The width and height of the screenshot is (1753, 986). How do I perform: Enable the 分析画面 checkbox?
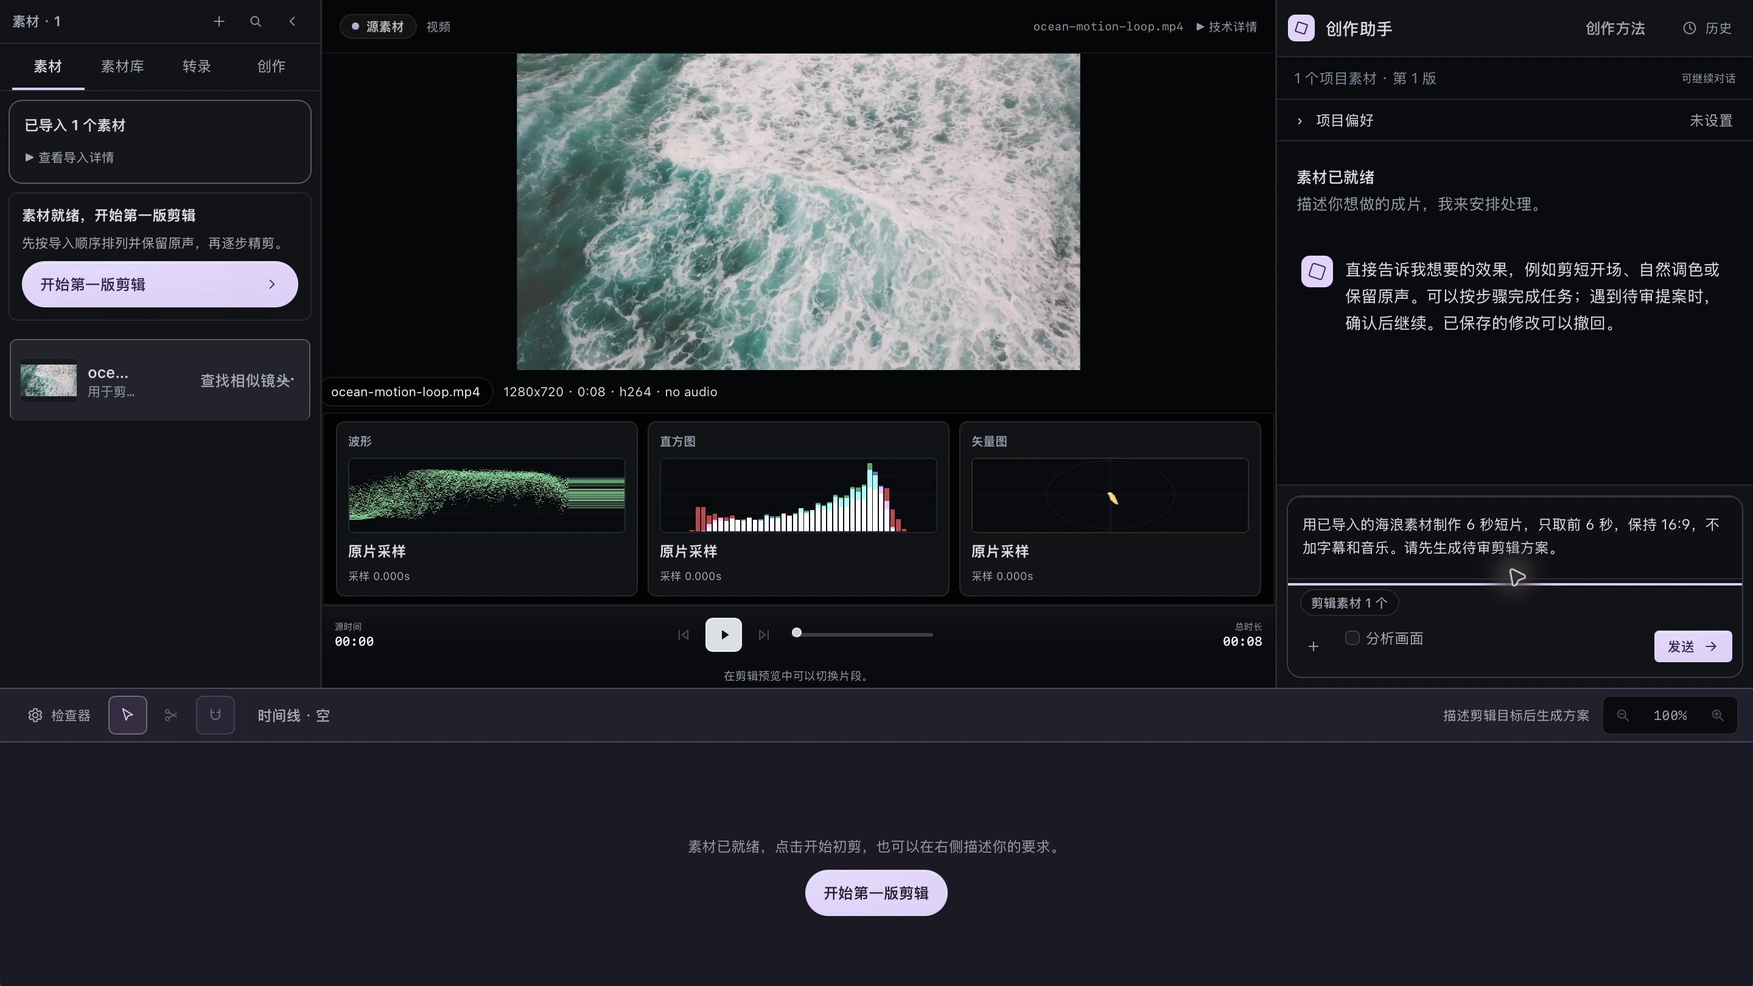click(x=1352, y=638)
